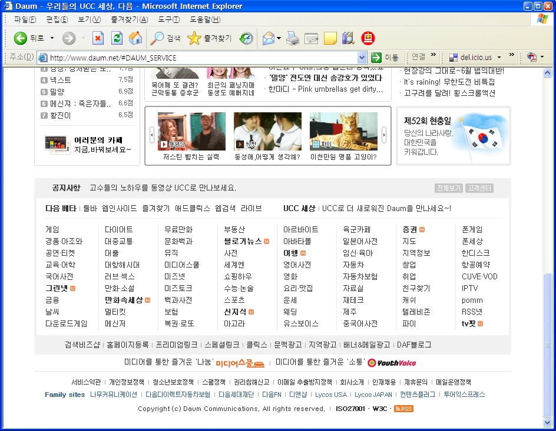Click the page icon in address bar
556x431 pixels.
tap(42, 57)
